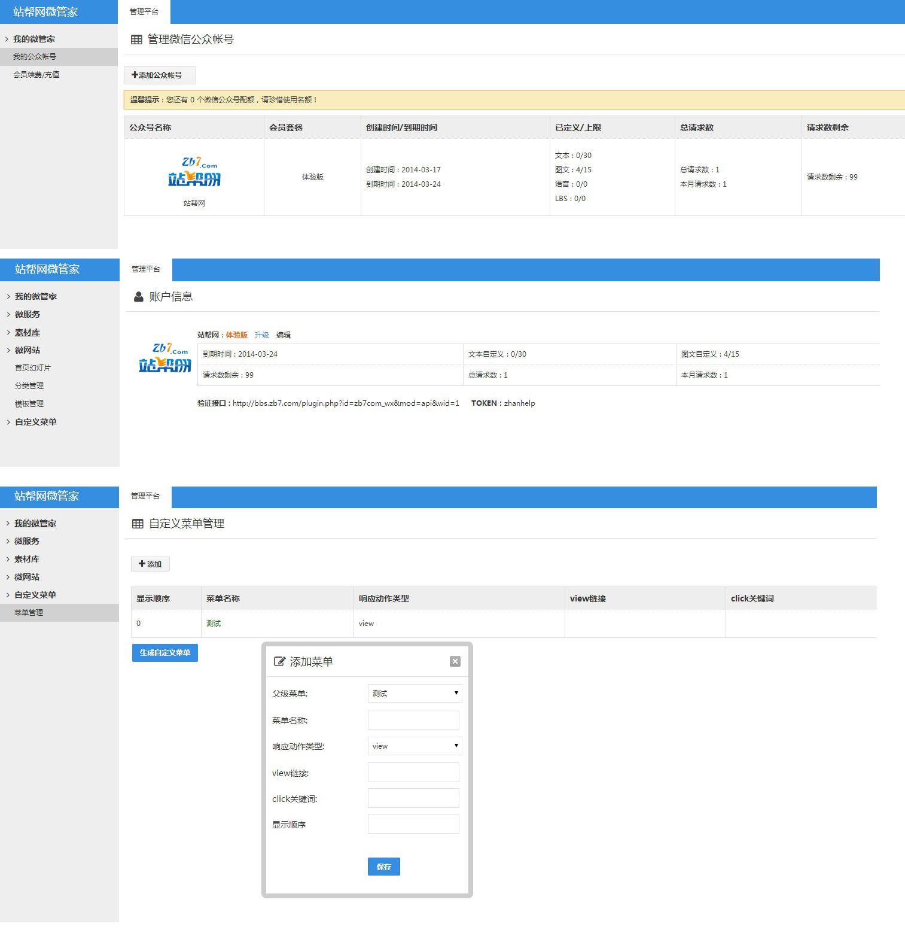
Task: Click the edit icon beside 添加菜单
Action: pyautogui.click(x=279, y=661)
